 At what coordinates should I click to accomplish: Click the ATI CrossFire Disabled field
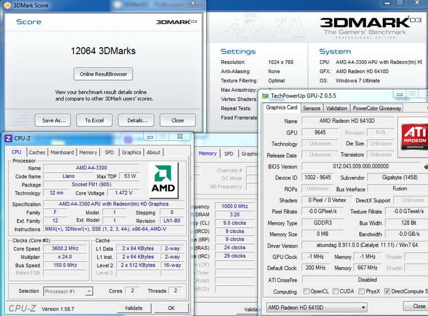click(365, 280)
